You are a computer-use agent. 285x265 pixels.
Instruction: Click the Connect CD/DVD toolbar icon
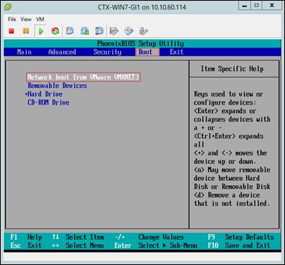(128, 31)
